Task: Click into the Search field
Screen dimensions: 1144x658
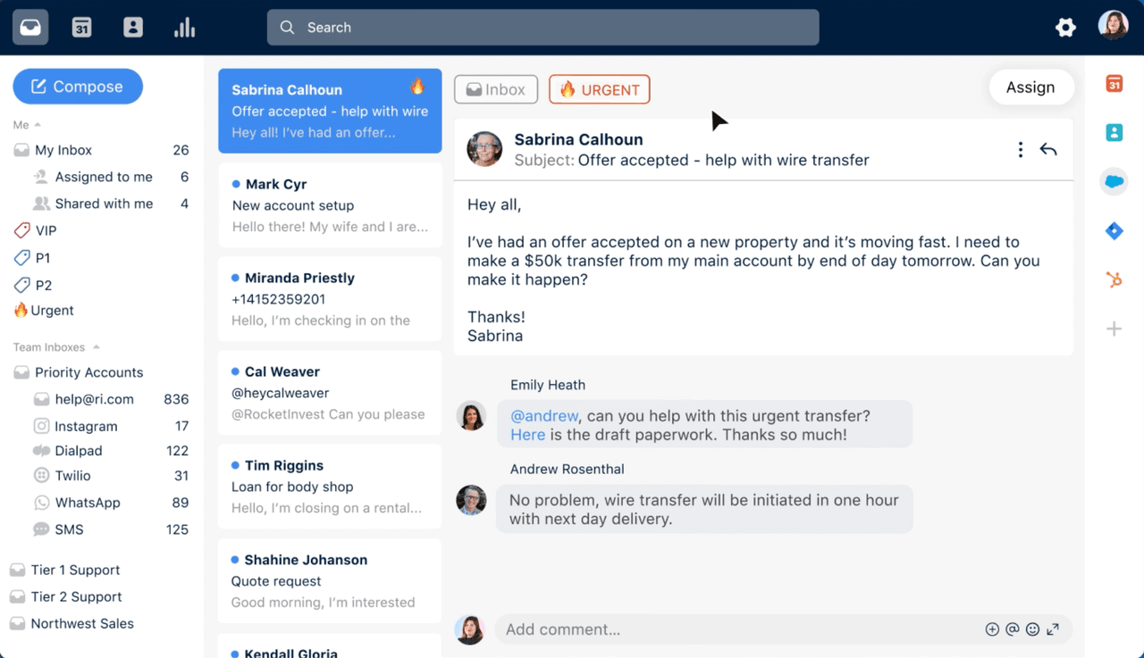Action: [x=543, y=28]
